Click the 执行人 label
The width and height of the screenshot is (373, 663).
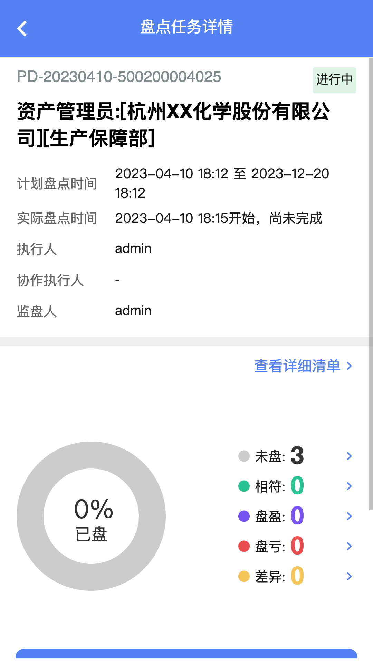pyautogui.click(x=37, y=249)
